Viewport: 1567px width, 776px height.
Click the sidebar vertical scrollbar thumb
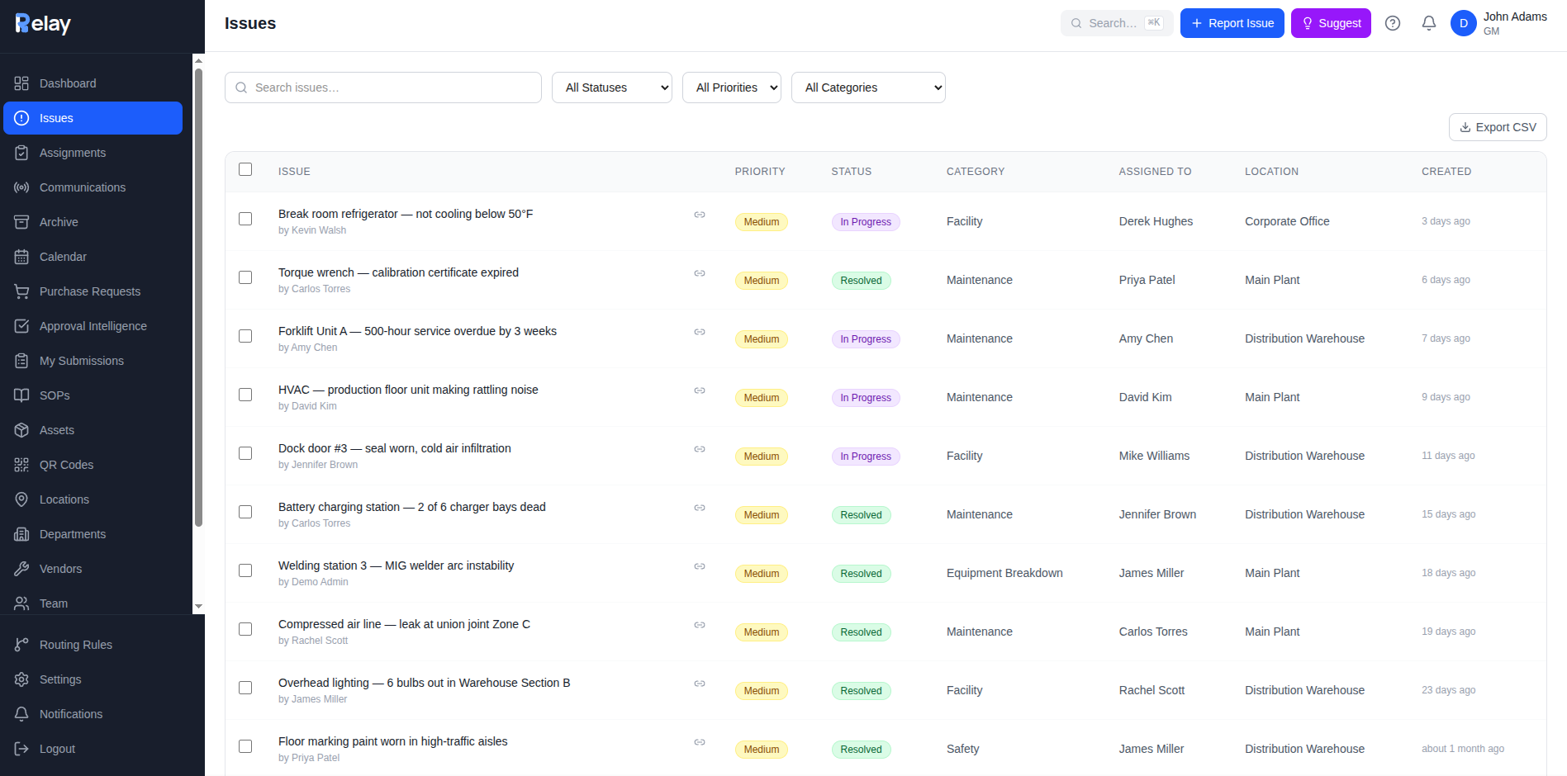pyautogui.click(x=198, y=297)
